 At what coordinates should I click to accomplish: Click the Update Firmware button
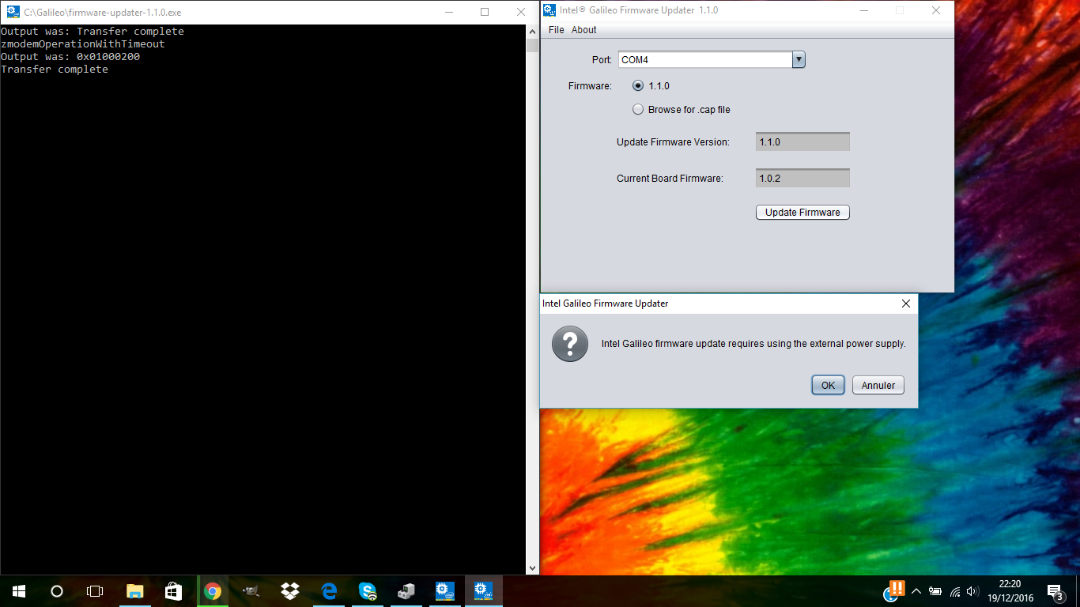tap(802, 213)
